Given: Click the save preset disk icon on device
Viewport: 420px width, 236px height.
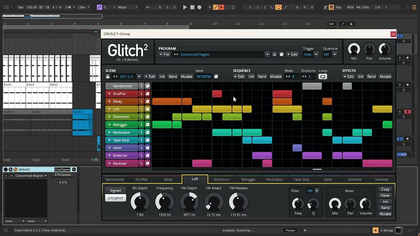Looking at the screenshot, I should pyautogui.click(x=11, y=176).
